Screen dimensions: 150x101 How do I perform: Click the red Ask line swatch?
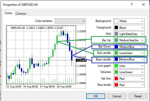coord(116,79)
